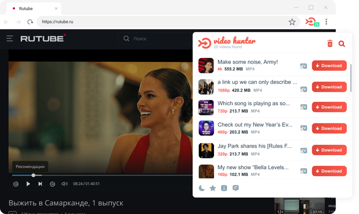Open the feedback chat icon in Video Hunter

click(236, 188)
